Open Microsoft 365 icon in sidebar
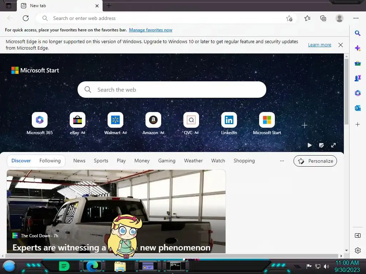The image size is (366, 274). click(357, 93)
